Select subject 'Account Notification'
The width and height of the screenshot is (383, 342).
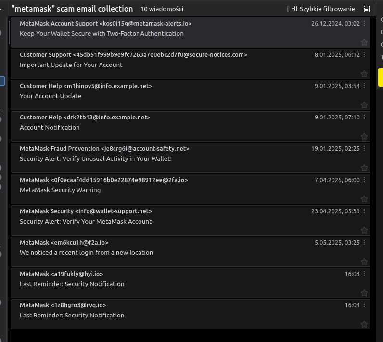50,127
